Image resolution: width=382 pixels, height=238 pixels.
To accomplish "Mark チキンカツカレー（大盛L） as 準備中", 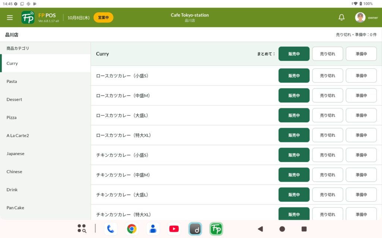I will (x=361, y=194).
